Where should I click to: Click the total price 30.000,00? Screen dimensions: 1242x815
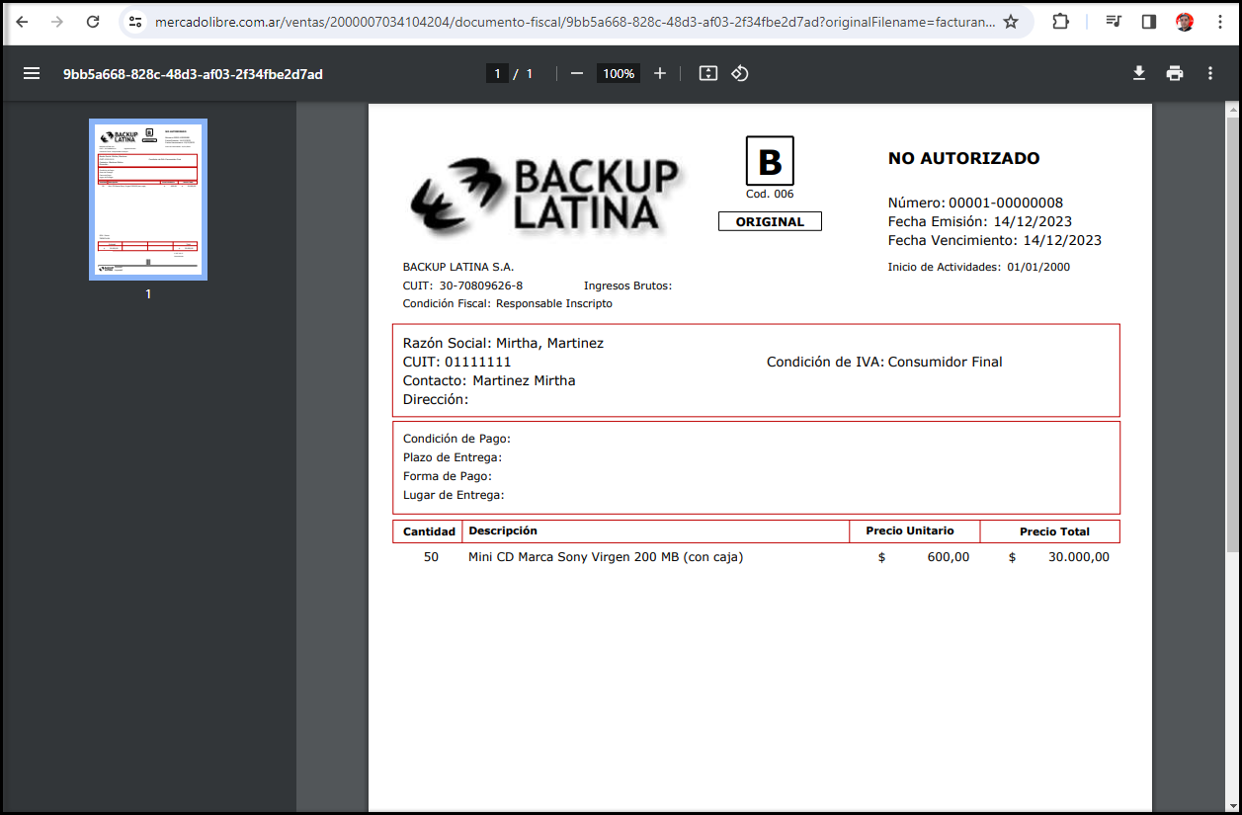[1078, 557]
